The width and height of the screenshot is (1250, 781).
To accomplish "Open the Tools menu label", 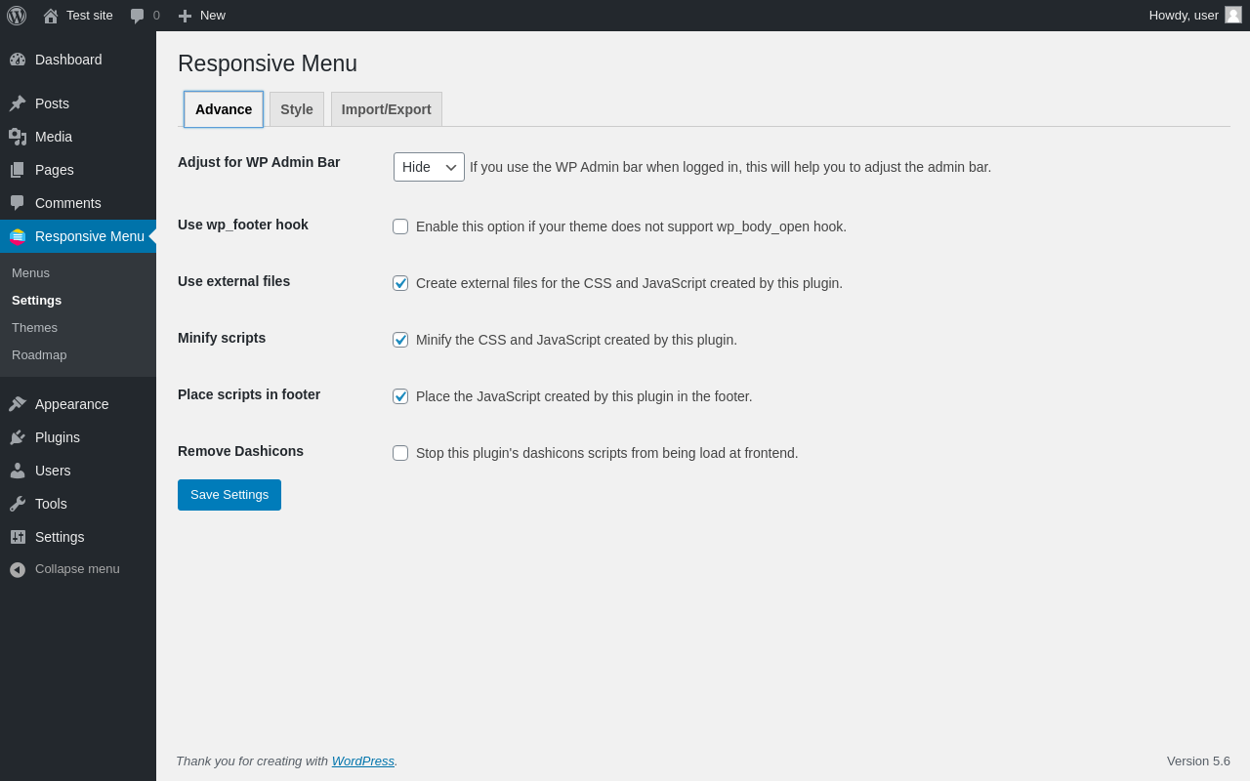I will click(51, 504).
